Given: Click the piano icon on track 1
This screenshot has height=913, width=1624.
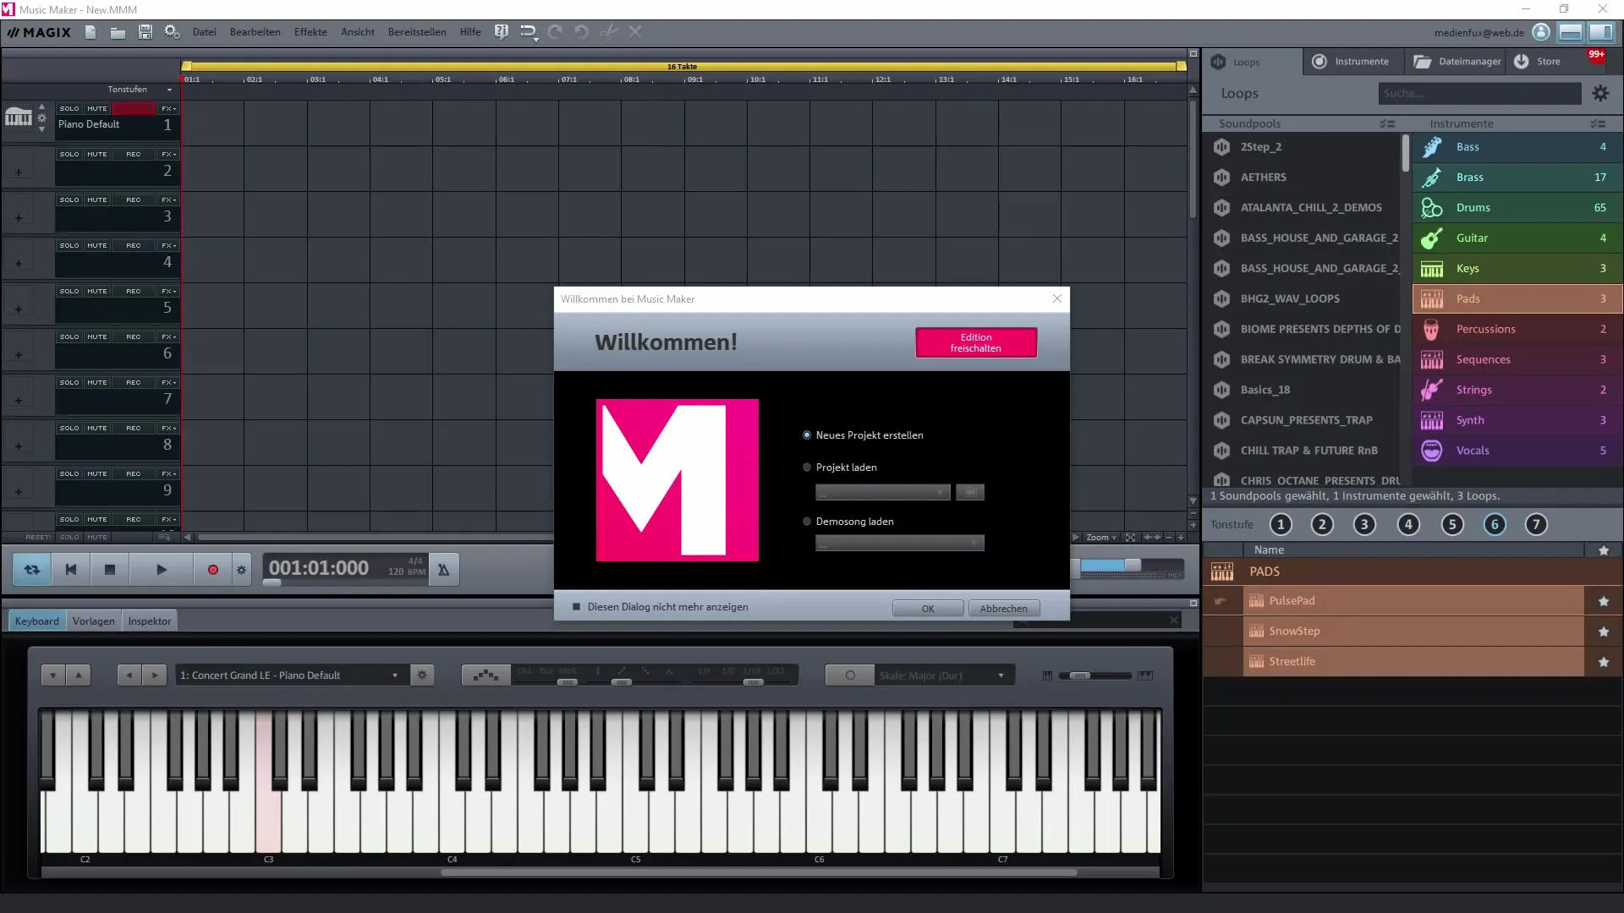Looking at the screenshot, I should (x=19, y=118).
